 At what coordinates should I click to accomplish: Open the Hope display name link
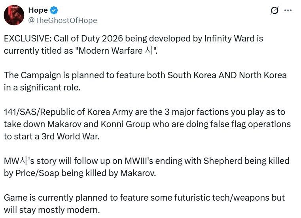pyautogui.click(x=38, y=10)
